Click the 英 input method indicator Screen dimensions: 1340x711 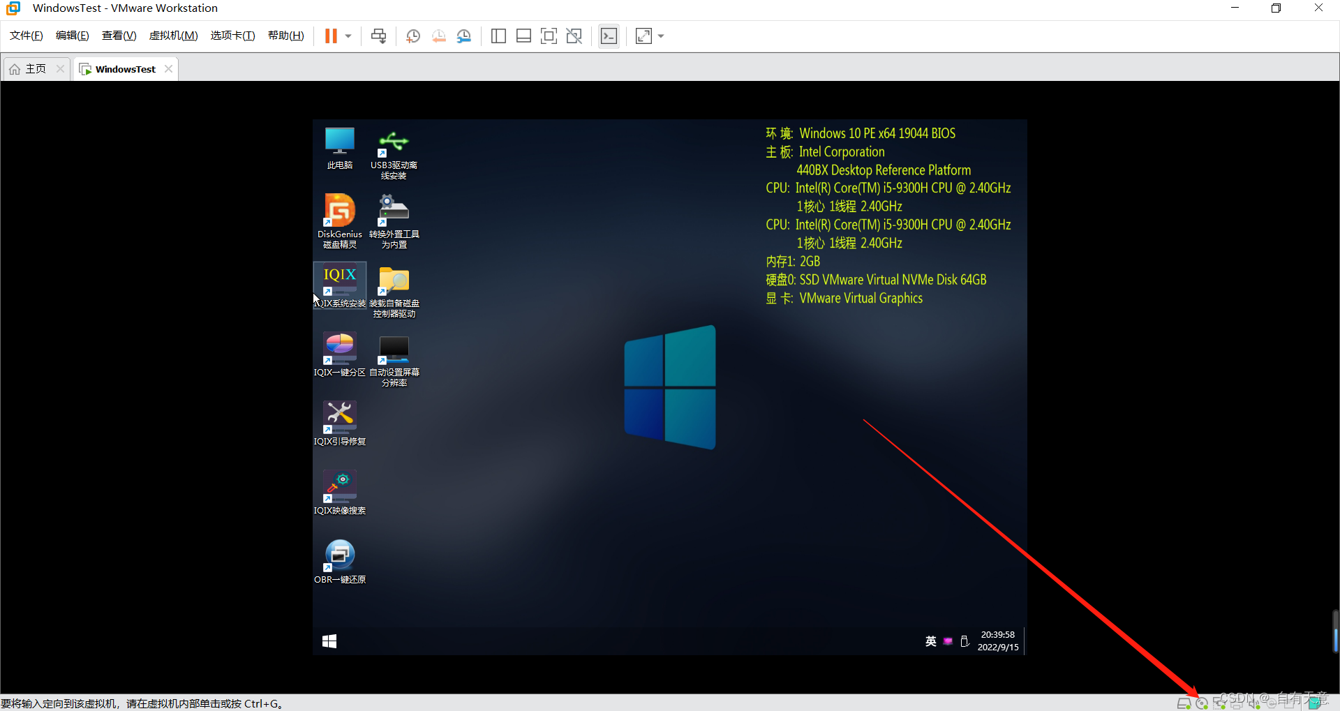pos(931,641)
